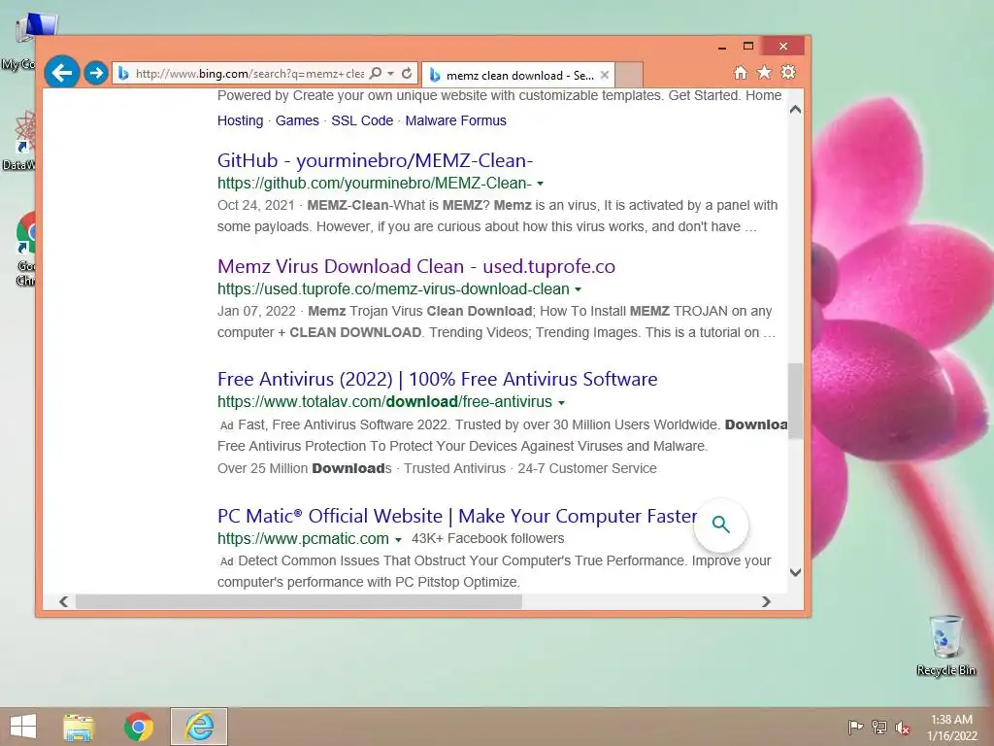994x746 pixels.
Task: Open Tools menu with the gear icon
Action: coord(788,72)
